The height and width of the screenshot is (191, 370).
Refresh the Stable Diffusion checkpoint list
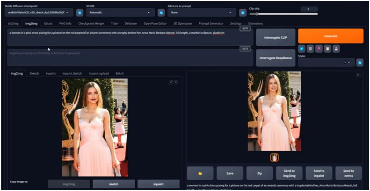80,13
